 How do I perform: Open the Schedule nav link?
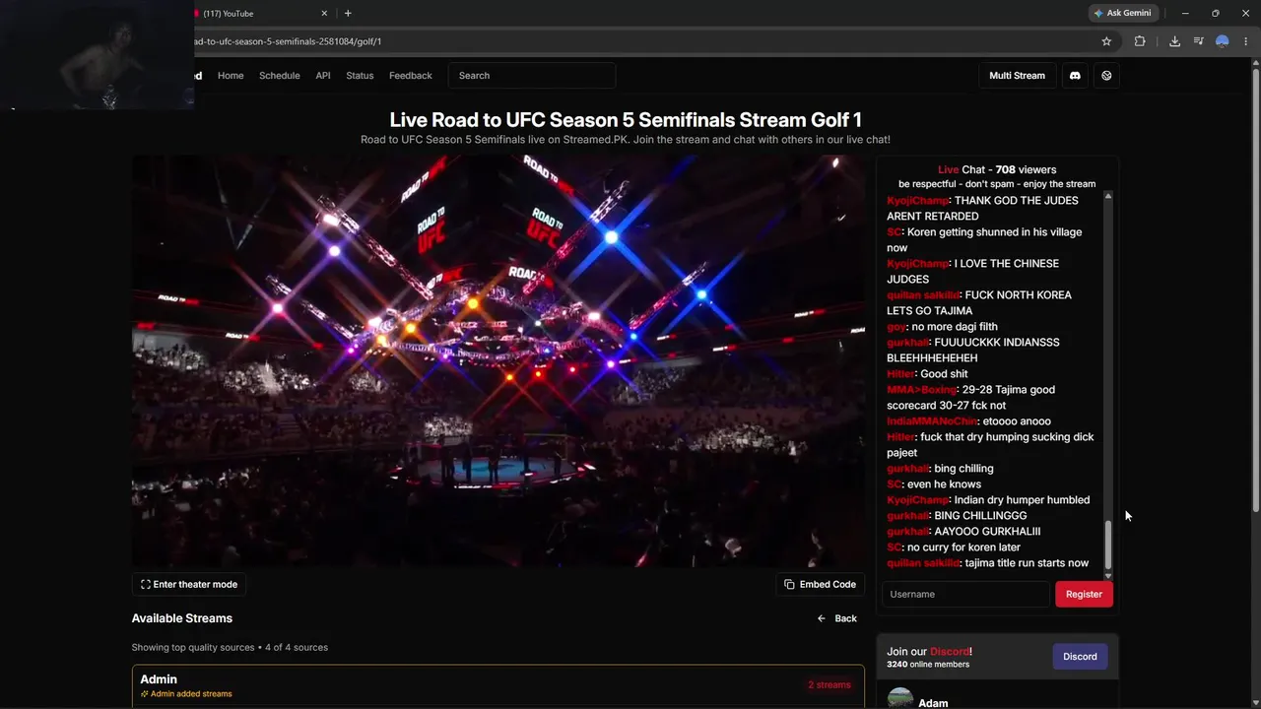click(280, 76)
